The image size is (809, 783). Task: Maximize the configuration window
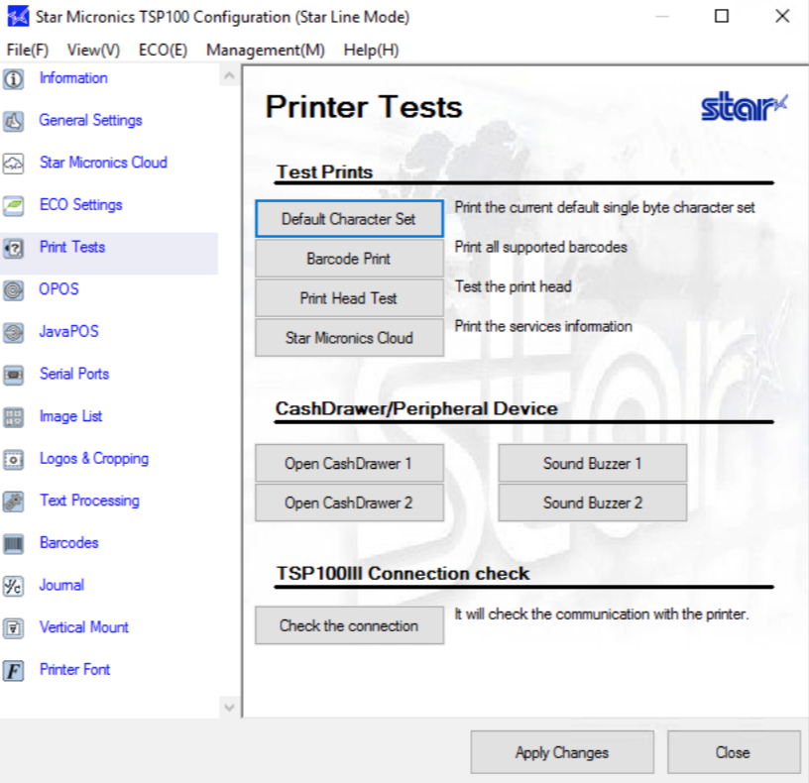point(722,17)
